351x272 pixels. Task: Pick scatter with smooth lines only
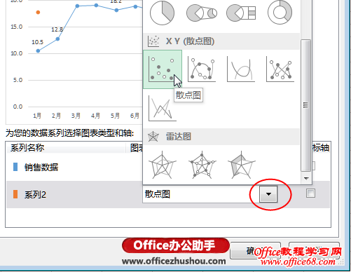pos(241,69)
